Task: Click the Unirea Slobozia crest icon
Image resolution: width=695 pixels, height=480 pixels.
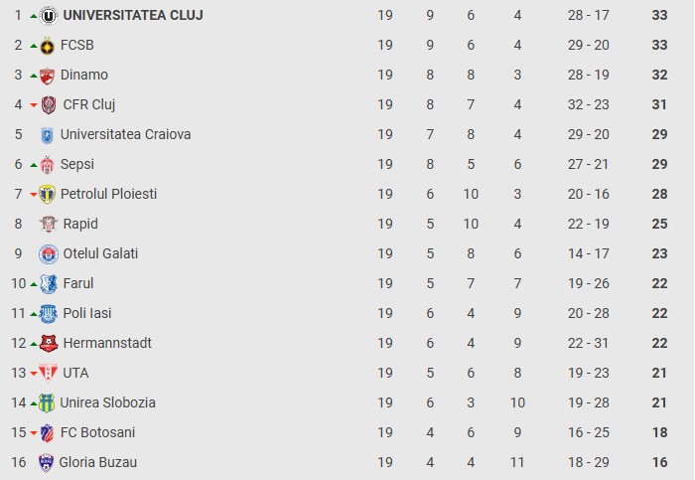Action: click(47, 402)
